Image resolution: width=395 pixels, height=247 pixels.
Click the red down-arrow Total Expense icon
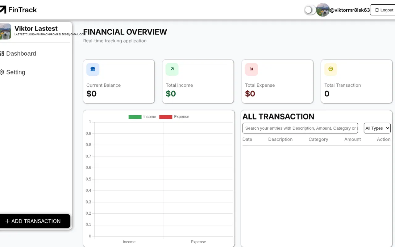252,69
